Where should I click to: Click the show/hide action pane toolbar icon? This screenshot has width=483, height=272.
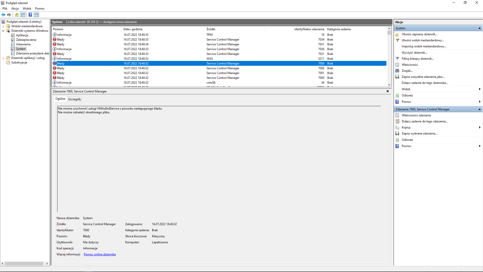point(36,15)
